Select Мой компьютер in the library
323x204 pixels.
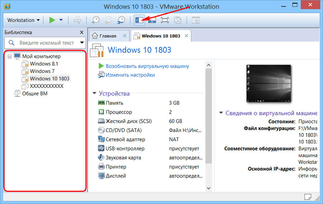[41, 56]
